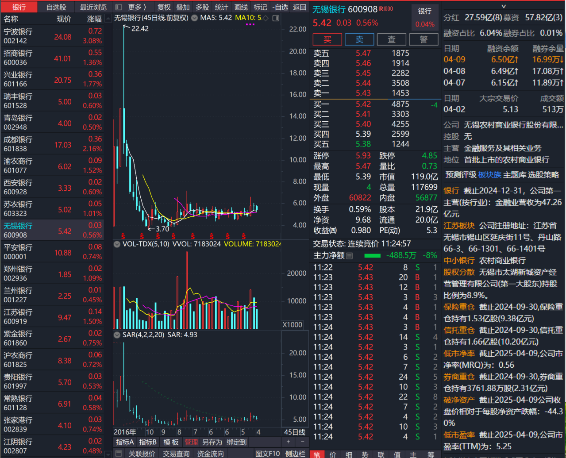Click the 查 query button

pos(392,39)
